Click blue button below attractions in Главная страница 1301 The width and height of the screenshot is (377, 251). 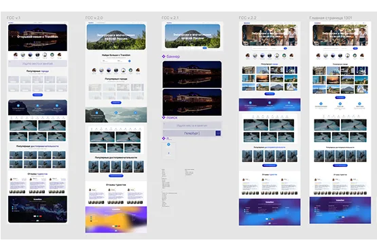coord(340,166)
